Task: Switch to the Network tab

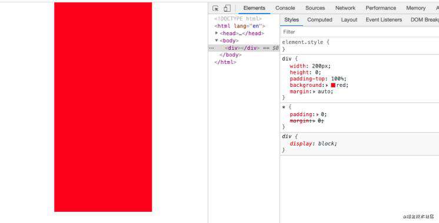Action: tap(345, 8)
